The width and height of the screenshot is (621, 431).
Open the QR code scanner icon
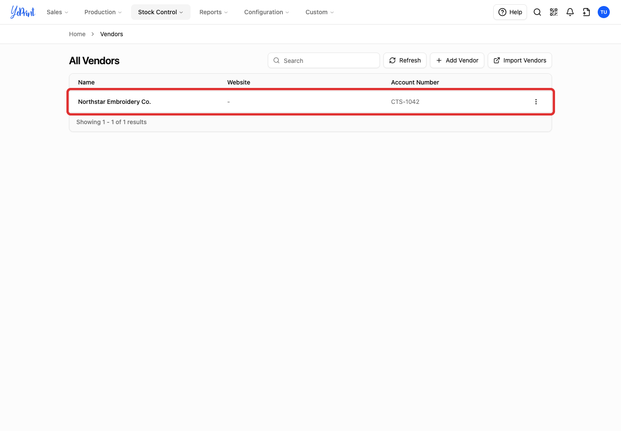554,12
